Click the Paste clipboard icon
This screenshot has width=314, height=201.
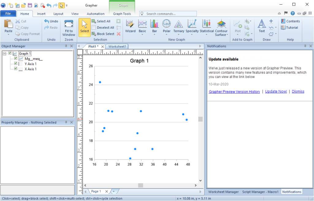9,24
